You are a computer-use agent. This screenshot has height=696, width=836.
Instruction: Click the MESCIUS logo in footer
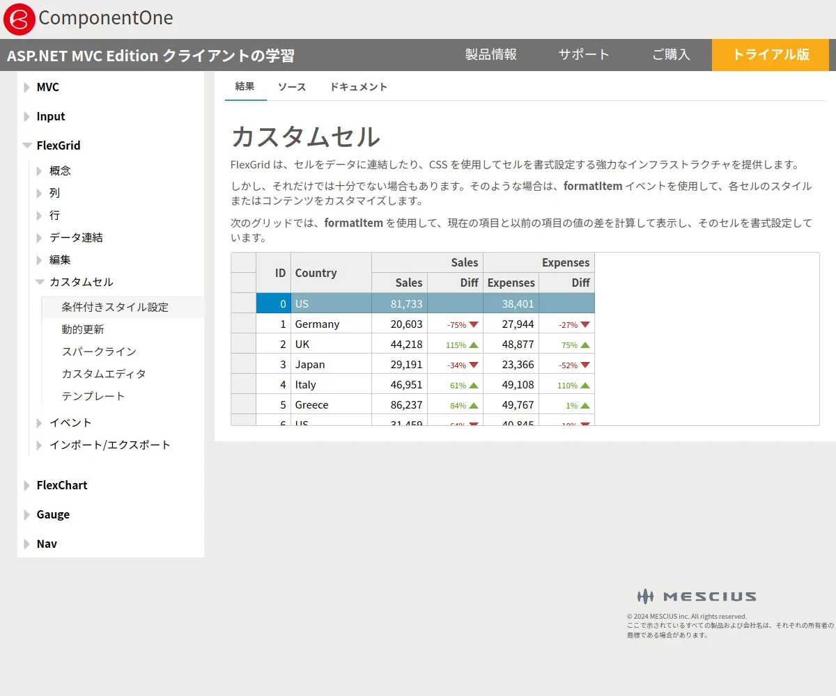click(x=697, y=596)
